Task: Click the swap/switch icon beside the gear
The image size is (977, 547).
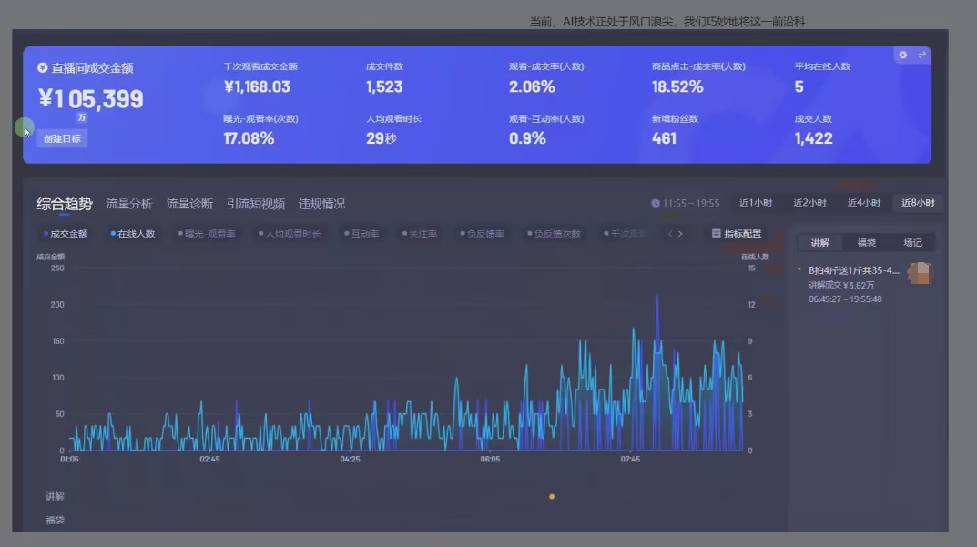Action: pyautogui.click(x=922, y=55)
